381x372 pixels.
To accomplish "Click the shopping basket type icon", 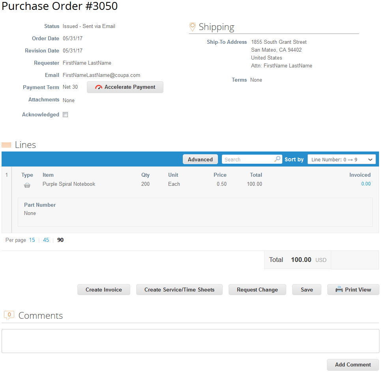I will [x=27, y=185].
